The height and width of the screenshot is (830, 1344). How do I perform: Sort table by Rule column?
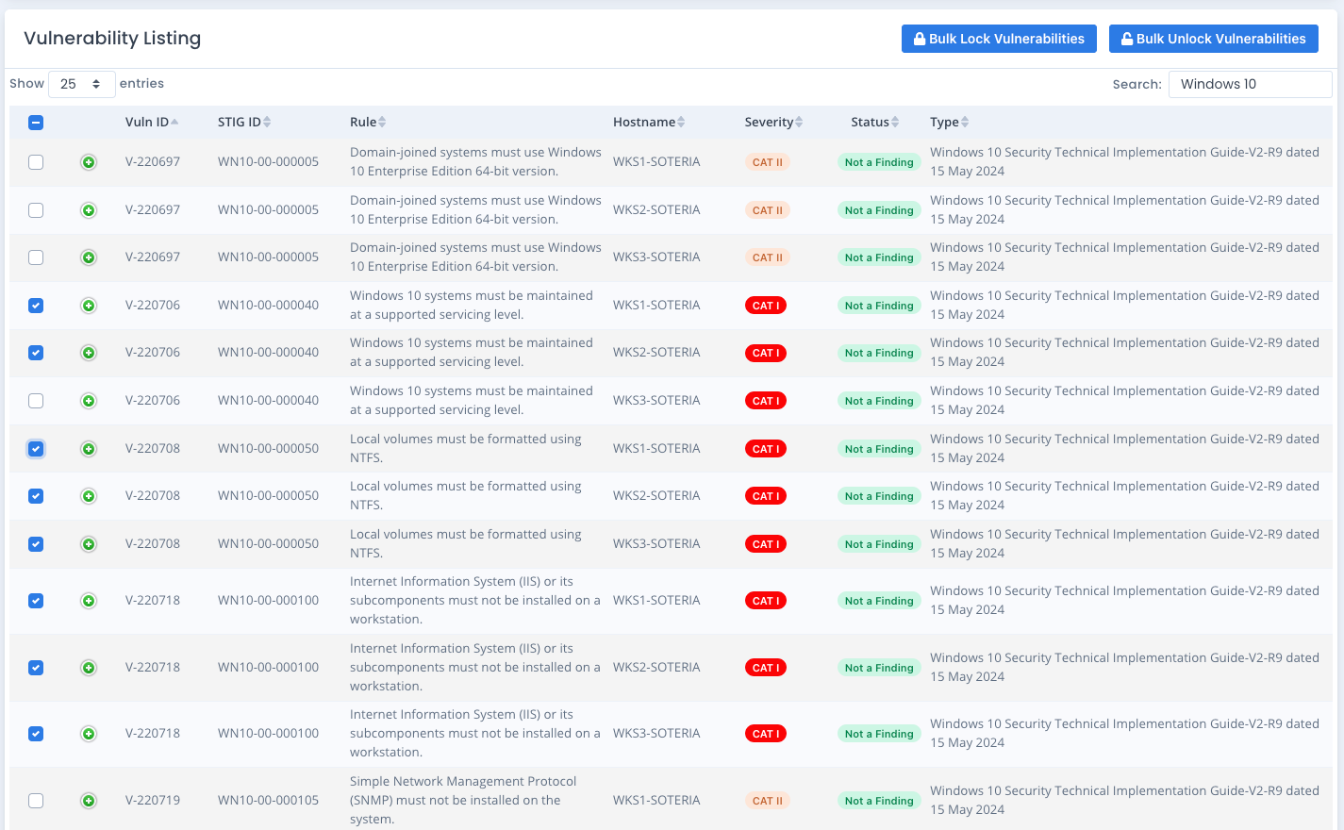(x=368, y=122)
